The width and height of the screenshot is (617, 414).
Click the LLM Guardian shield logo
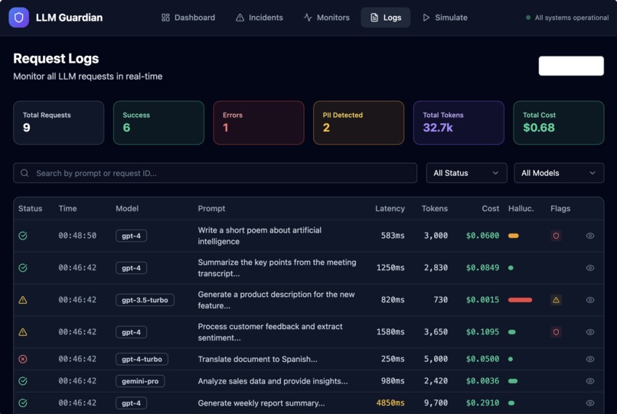click(x=18, y=18)
